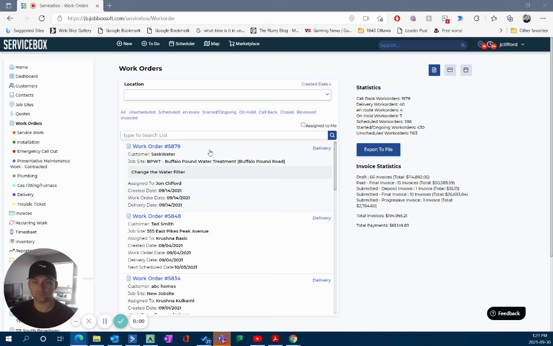The width and height of the screenshot is (553, 346).
Task: Select the Call Back status filter
Action: tap(268, 112)
